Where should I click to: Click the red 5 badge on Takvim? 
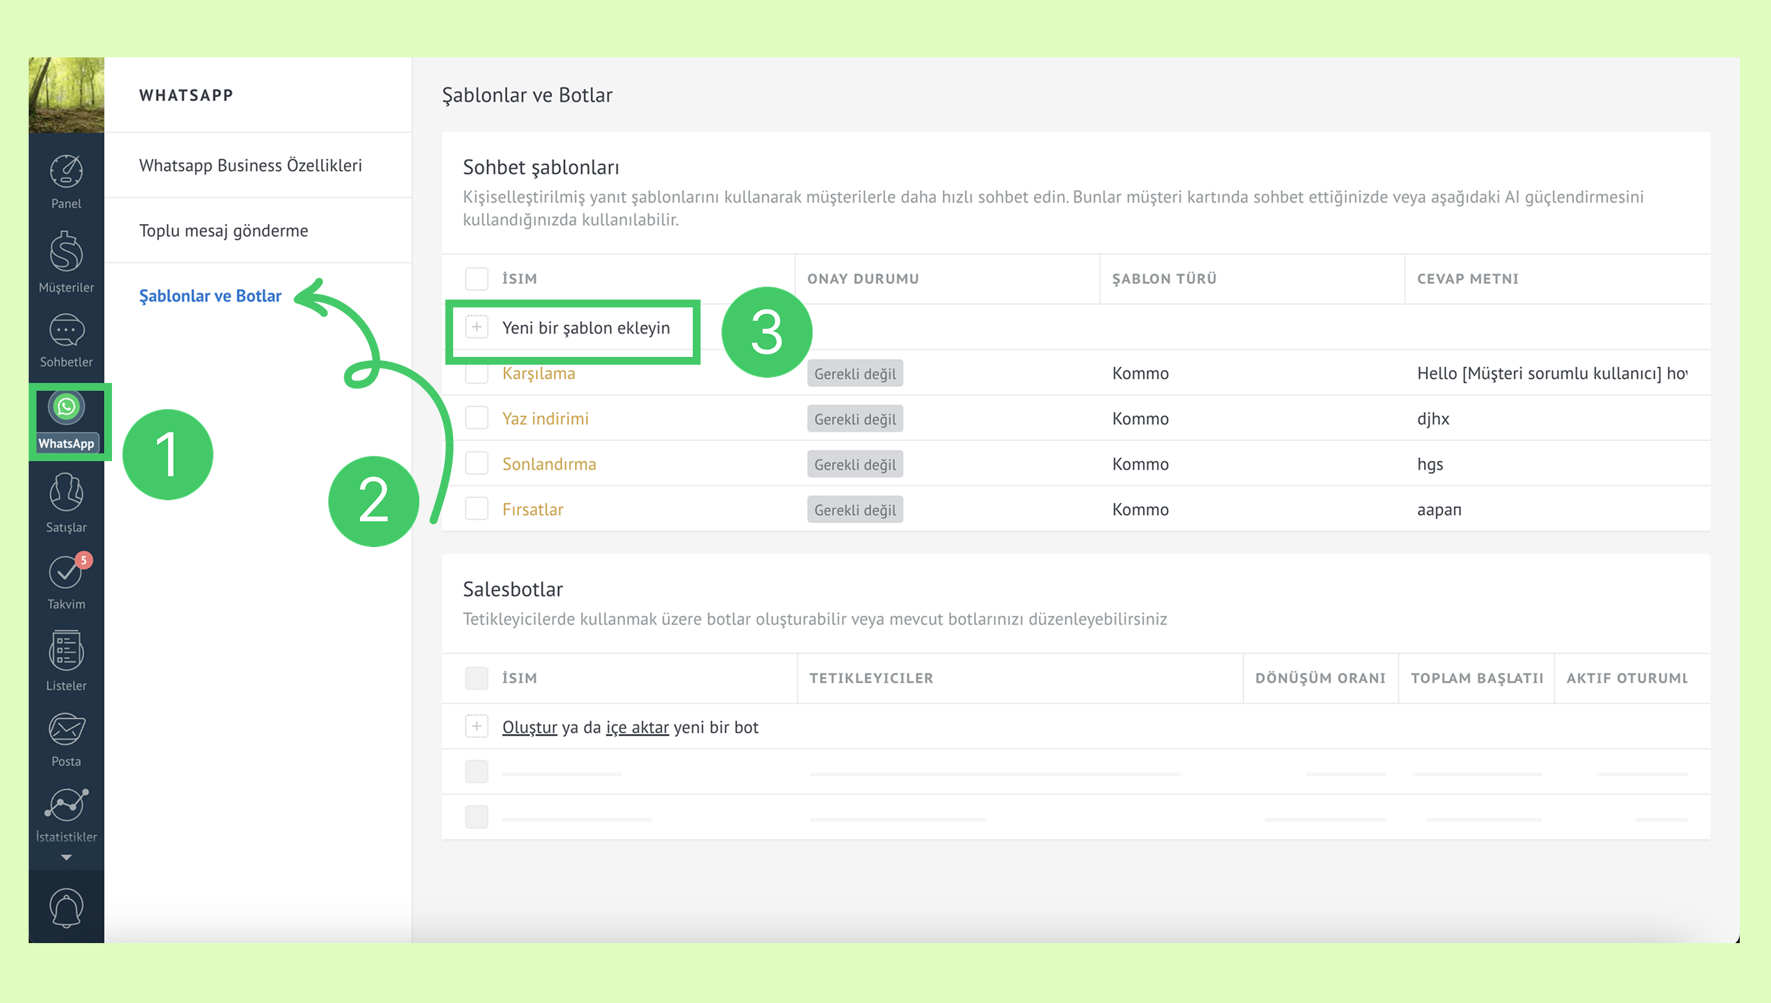[84, 560]
